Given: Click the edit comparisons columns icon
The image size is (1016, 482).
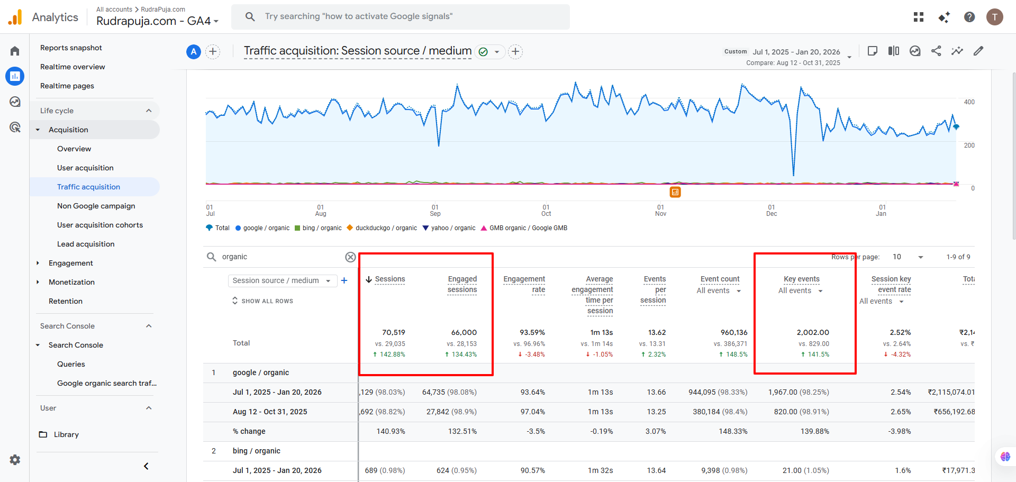Looking at the screenshot, I should pos(894,51).
